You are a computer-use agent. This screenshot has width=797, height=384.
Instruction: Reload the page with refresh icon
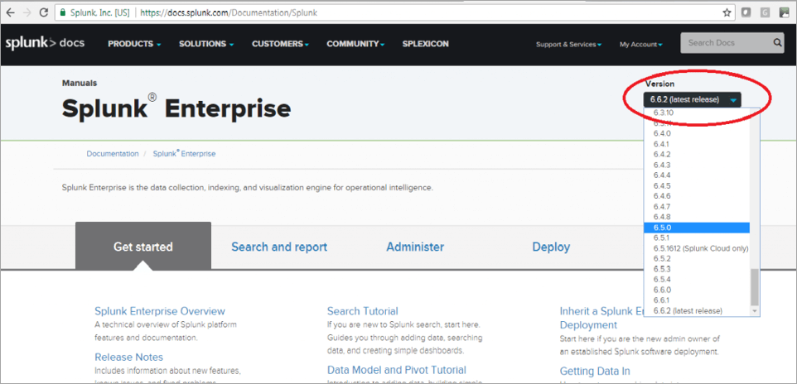(x=44, y=12)
